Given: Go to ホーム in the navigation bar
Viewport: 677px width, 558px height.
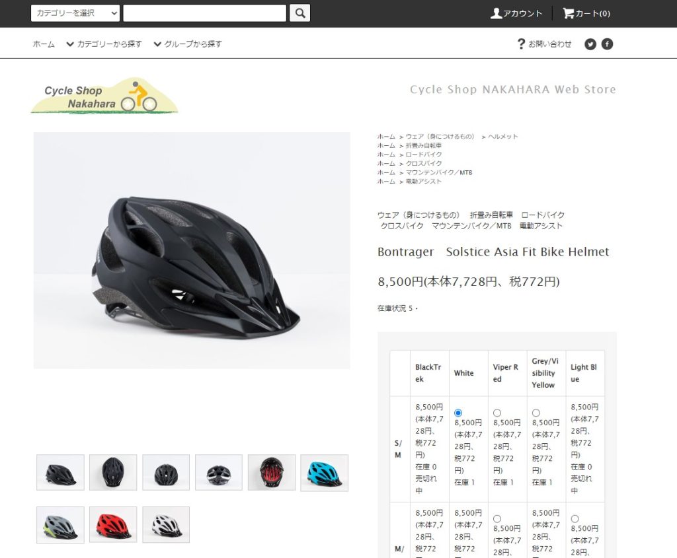Looking at the screenshot, I should tap(44, 44).
